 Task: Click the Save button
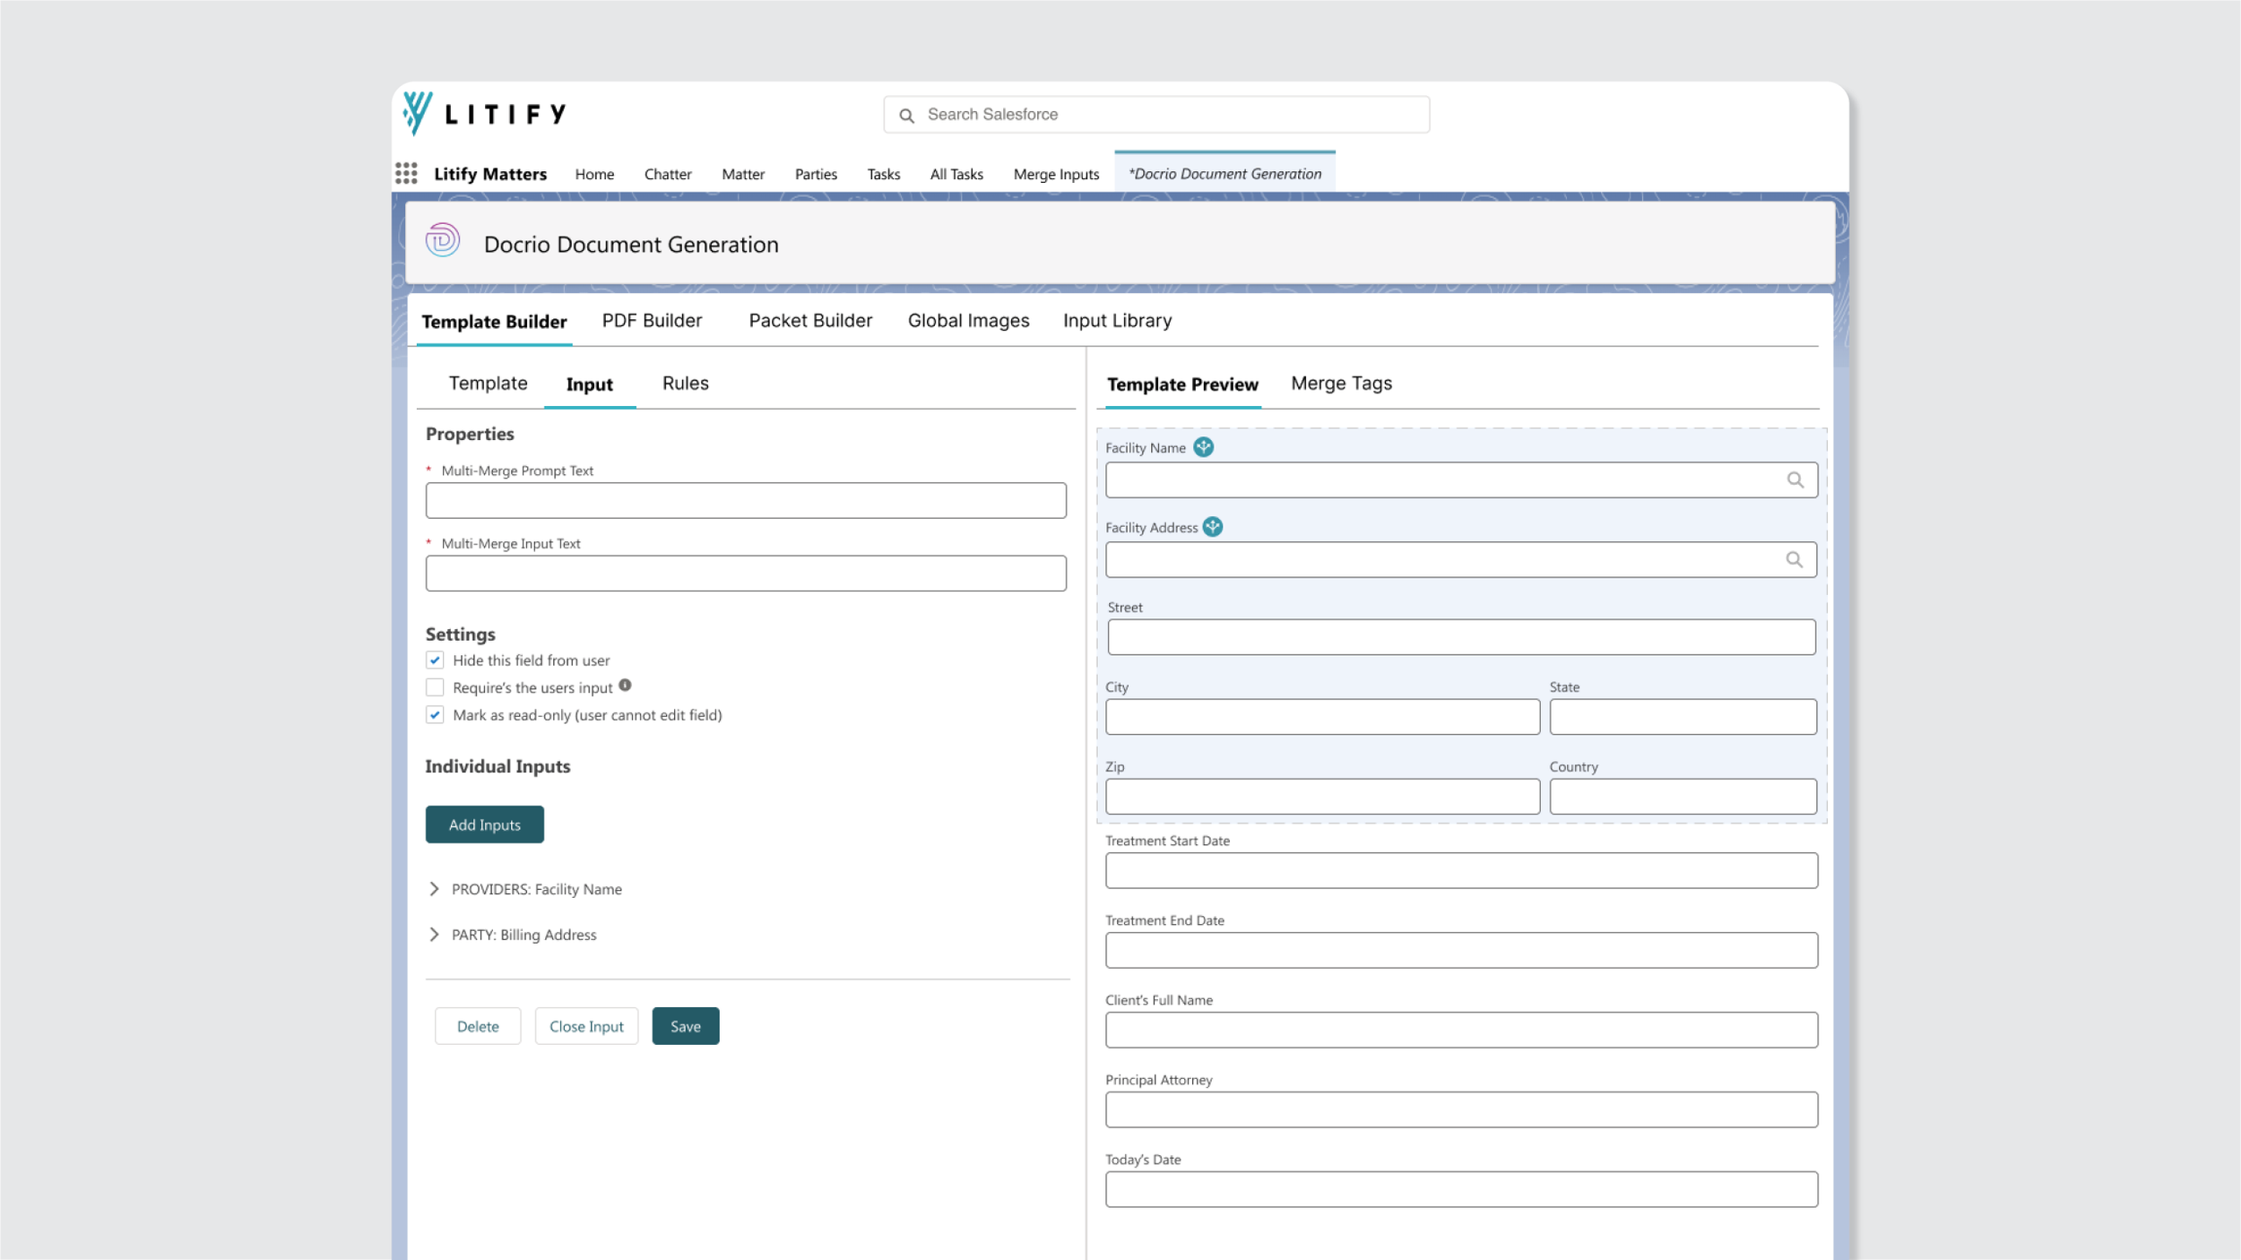point(686,1026)
